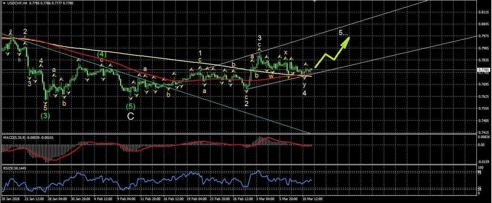Select the white '5...' projection label
Screen dimensions: 492x203
[343, 32]
